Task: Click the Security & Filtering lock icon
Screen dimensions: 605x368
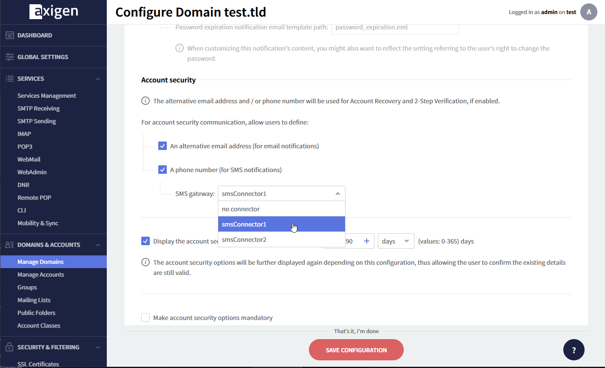Action: [x=9, y=347]
